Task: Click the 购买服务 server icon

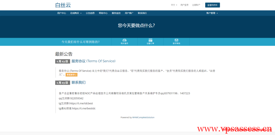Action: pos(124,40)
